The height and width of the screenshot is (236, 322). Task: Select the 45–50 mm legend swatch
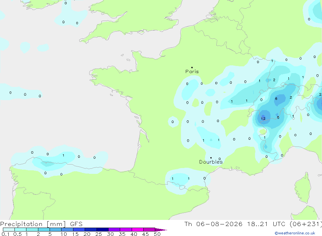click(x=149, y=230)
